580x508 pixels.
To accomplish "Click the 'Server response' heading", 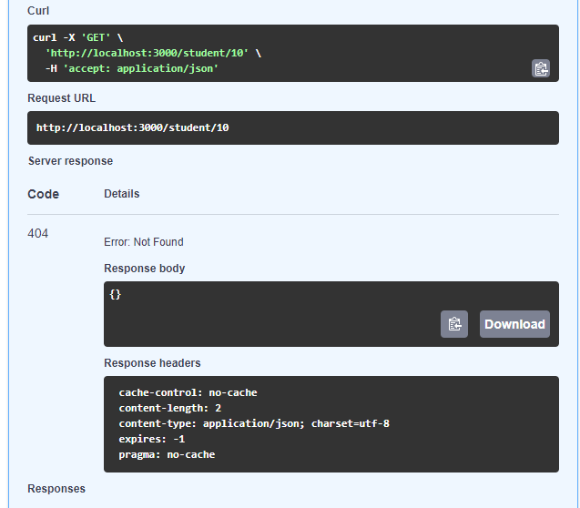I will 70,161.
